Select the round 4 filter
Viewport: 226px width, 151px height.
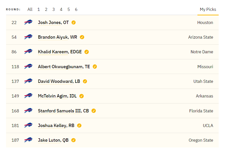click(x=61, y=10)
